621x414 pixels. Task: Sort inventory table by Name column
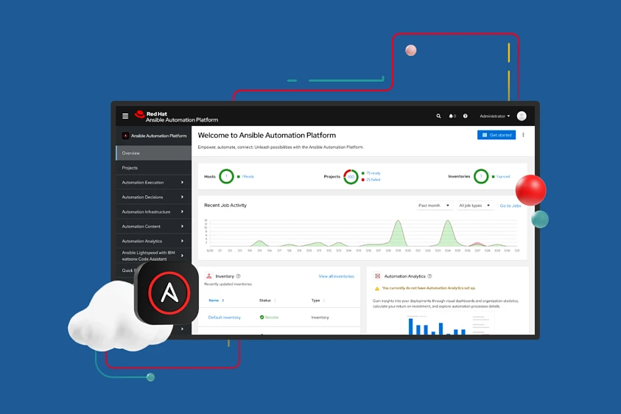pyautogui.click(x=214, y=301)
